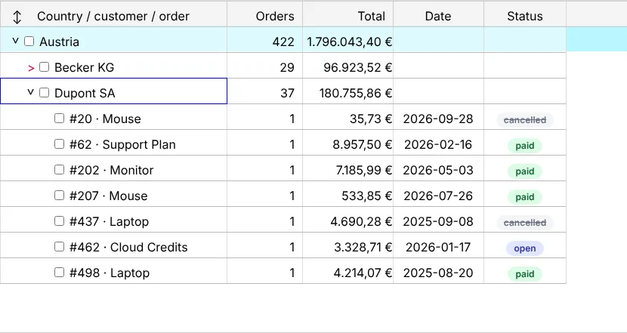The image size is (627, 333).
Task: Click the open badge for order #462
Action: (x=524, y=248)
